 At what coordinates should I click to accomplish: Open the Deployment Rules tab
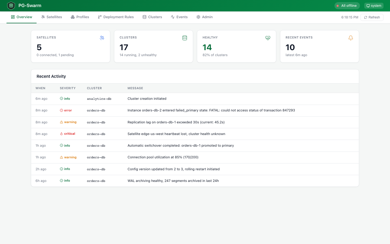pyautogui.click(x=116, y=17)
